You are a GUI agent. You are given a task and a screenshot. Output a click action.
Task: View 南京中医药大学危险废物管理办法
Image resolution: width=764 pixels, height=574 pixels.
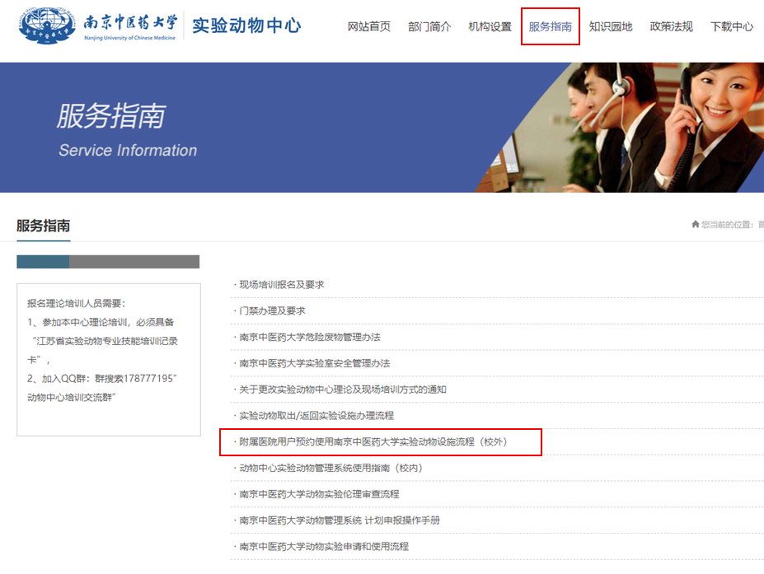click(x=310, y=337)
